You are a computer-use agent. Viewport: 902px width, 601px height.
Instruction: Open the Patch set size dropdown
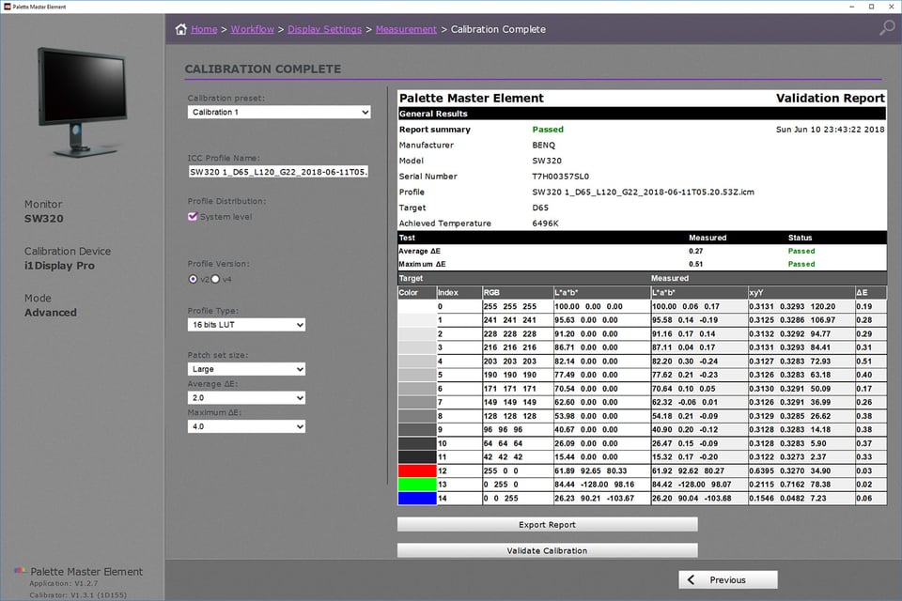click(246, 369)
